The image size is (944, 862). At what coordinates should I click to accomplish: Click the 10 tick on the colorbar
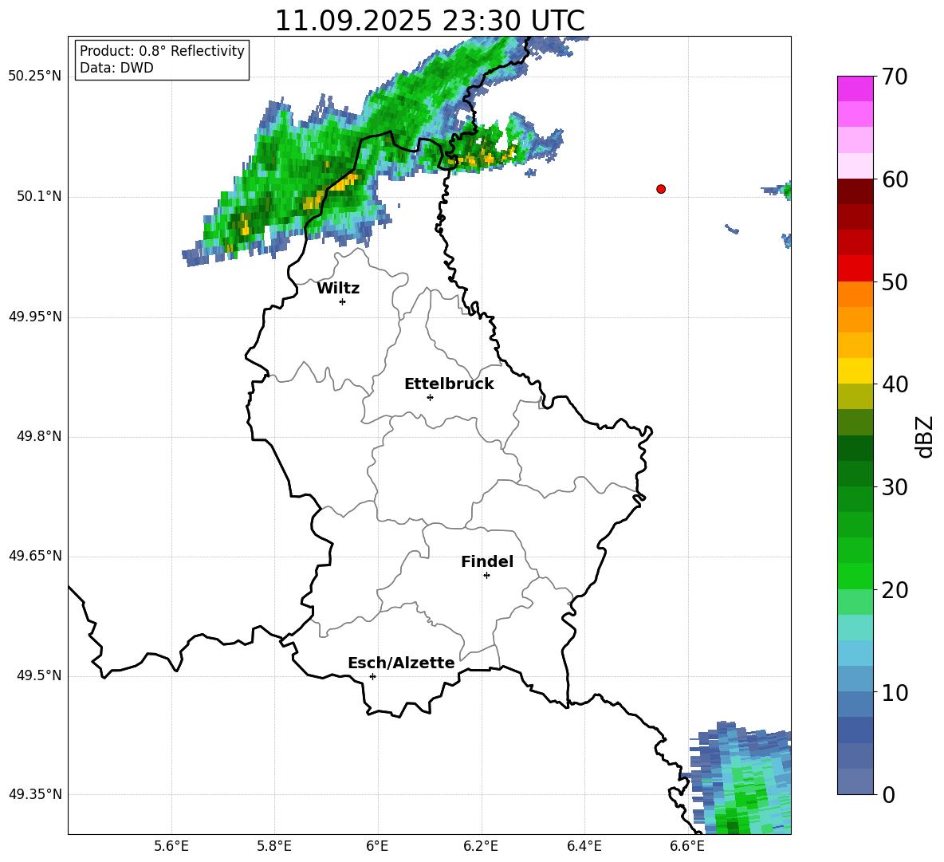pyautogui.click(x=894, y=692)
